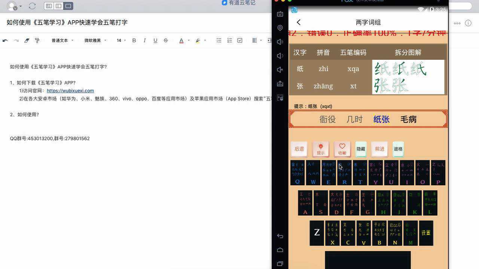
Task: Tap the Z key on the Wubi keyboard
Action: point(317,233)
